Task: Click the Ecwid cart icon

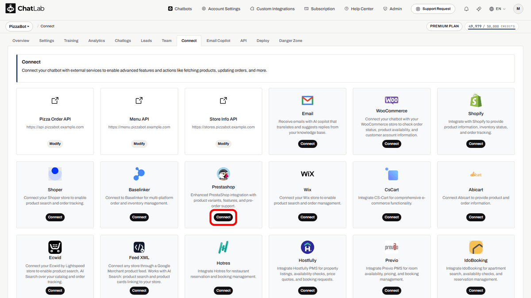Action: (55, 247)
